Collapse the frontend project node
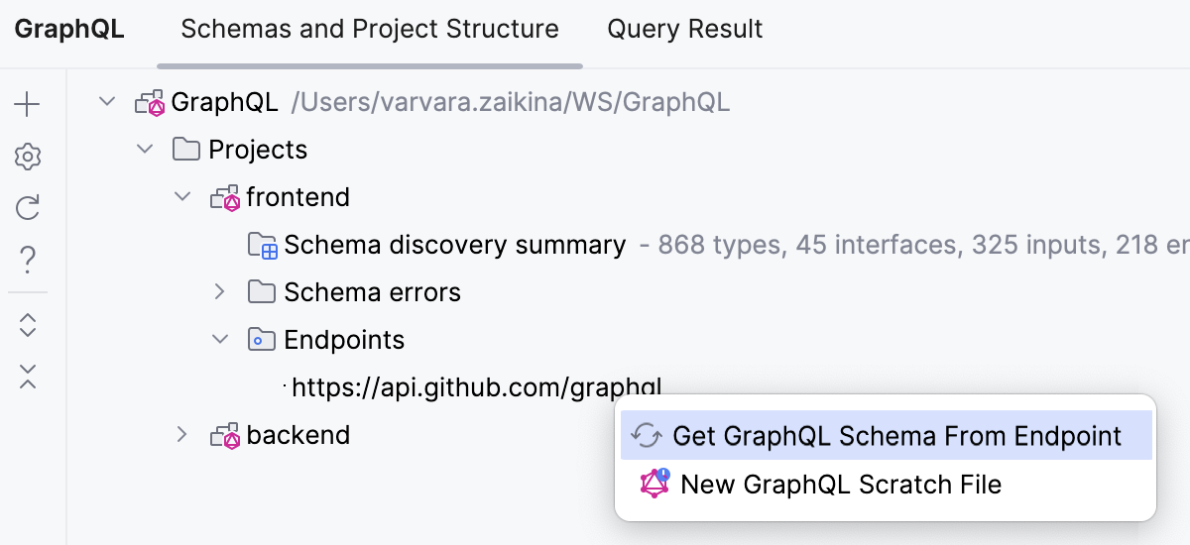Screen dimensions: 1190x545 coord(182,197)
